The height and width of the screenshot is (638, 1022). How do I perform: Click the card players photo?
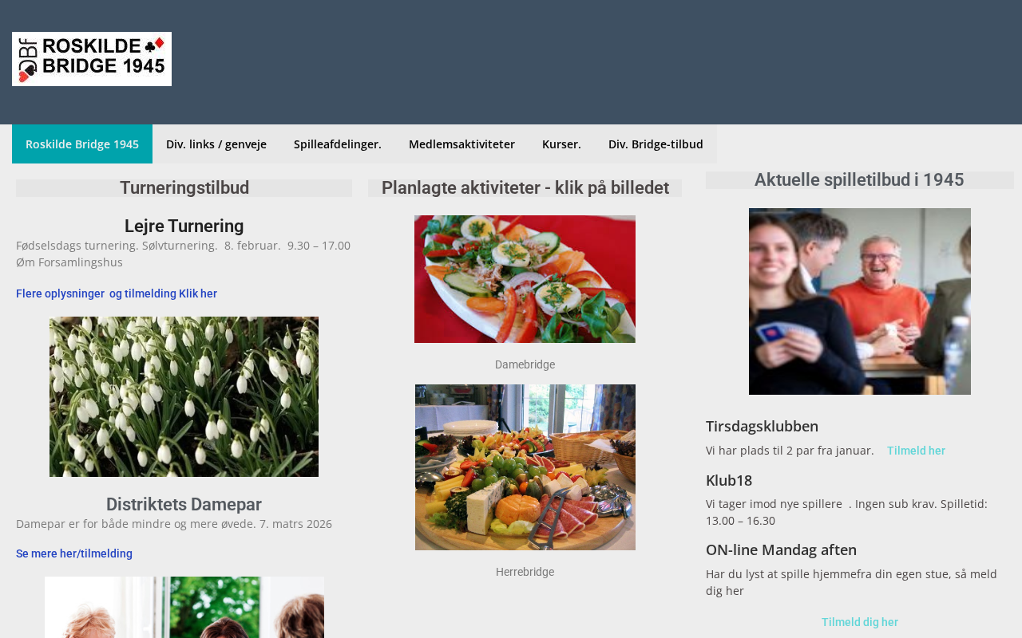tap(860, 301)
